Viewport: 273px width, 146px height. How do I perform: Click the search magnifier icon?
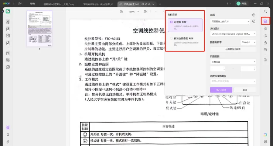coord(265,11)
